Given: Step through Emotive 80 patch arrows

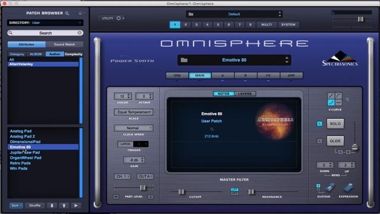Looking at the screenshot, I should pyautogui.click(x=287, y=60).
